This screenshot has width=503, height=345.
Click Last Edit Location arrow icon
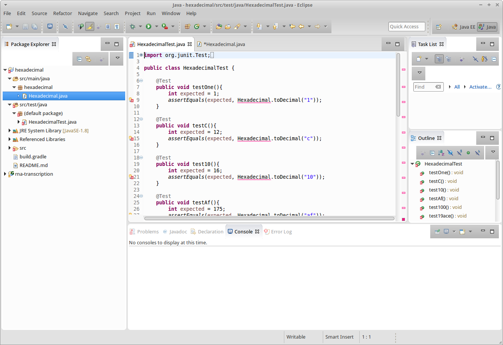pyautogui.click(x=292, y=26)
